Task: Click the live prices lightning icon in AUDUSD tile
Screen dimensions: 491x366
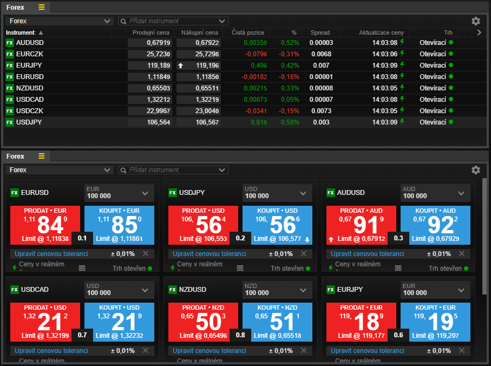Action: tap(331, 268)
